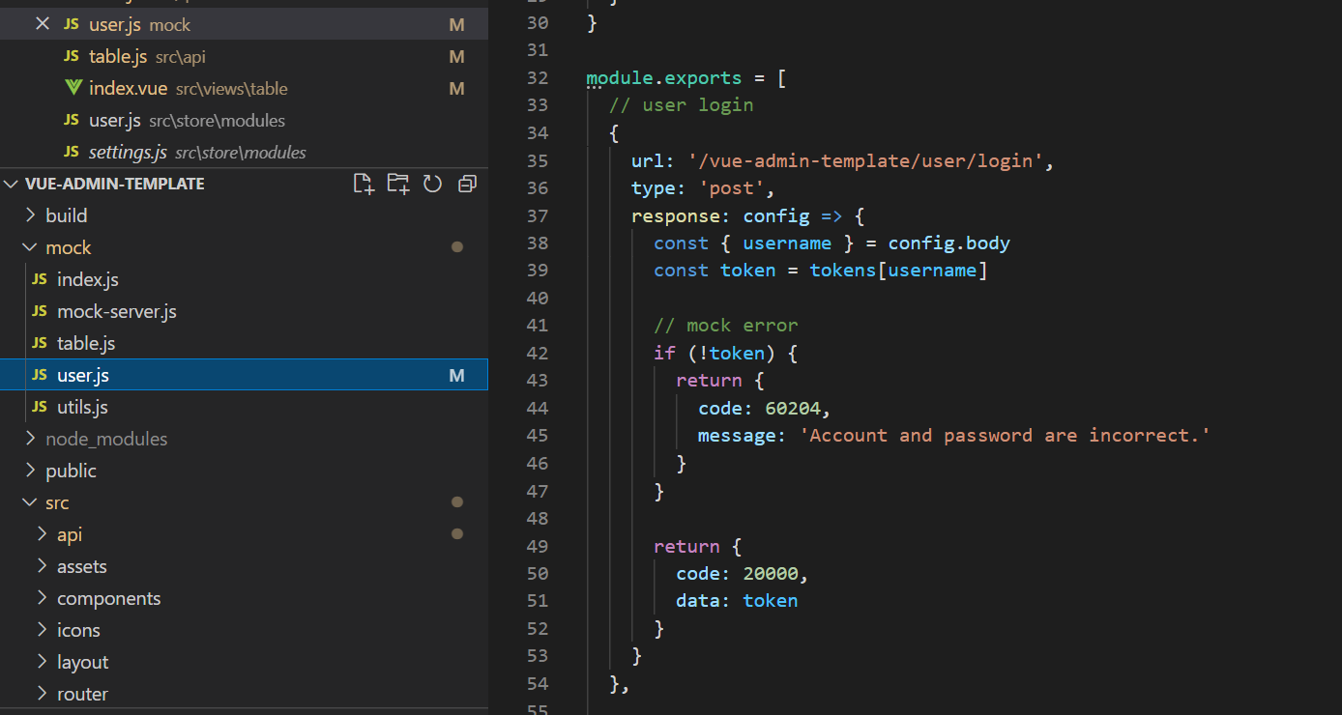Viewport: 1342px width, 715px height.
Task: Click the // user login comment
Action: (x=681, y=104)
